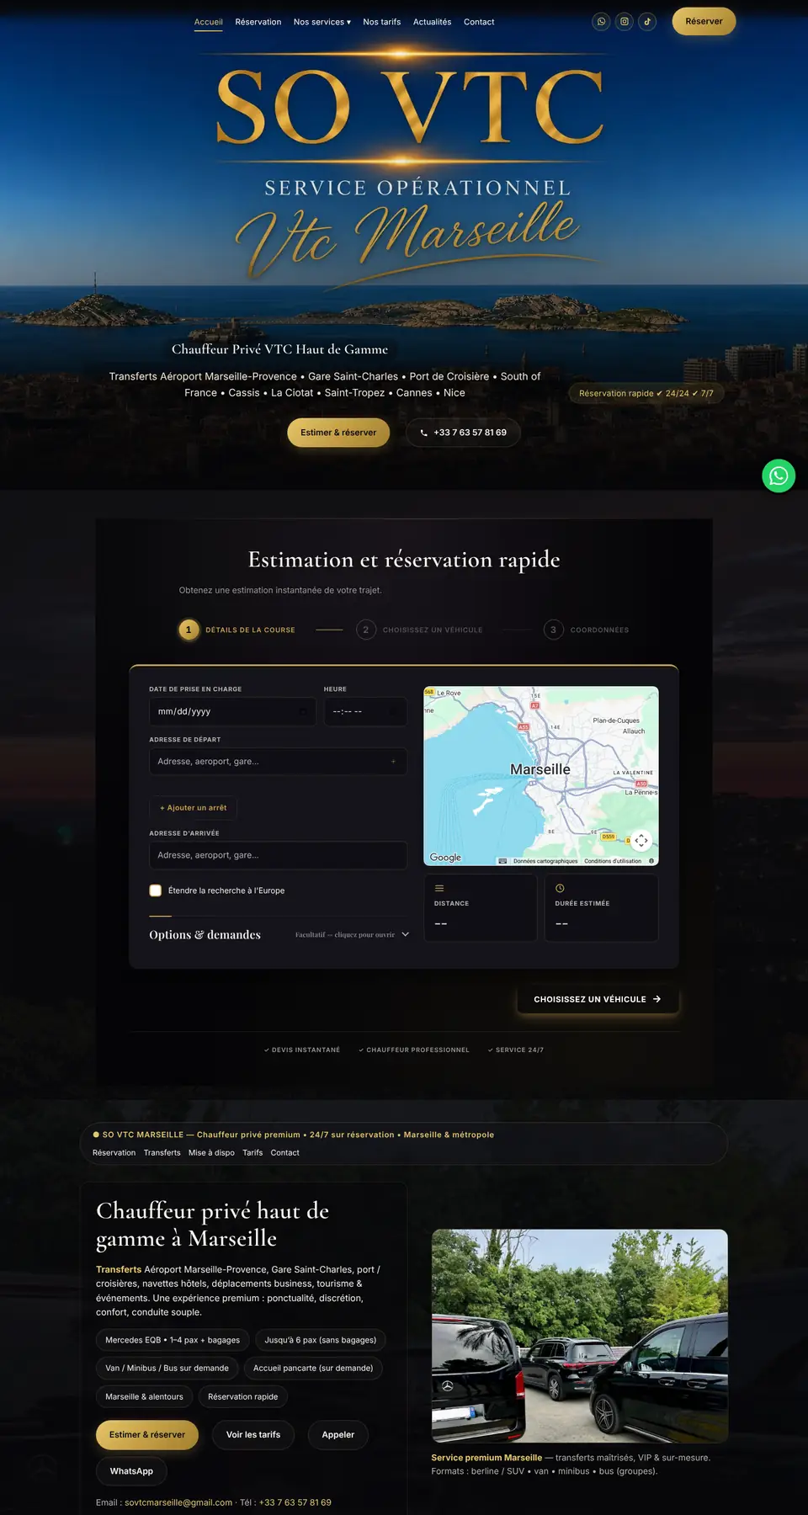Screen dimensions: 808x1515
Task: Focus the Adresse d'arrivée input
Action: pos(278,855)
